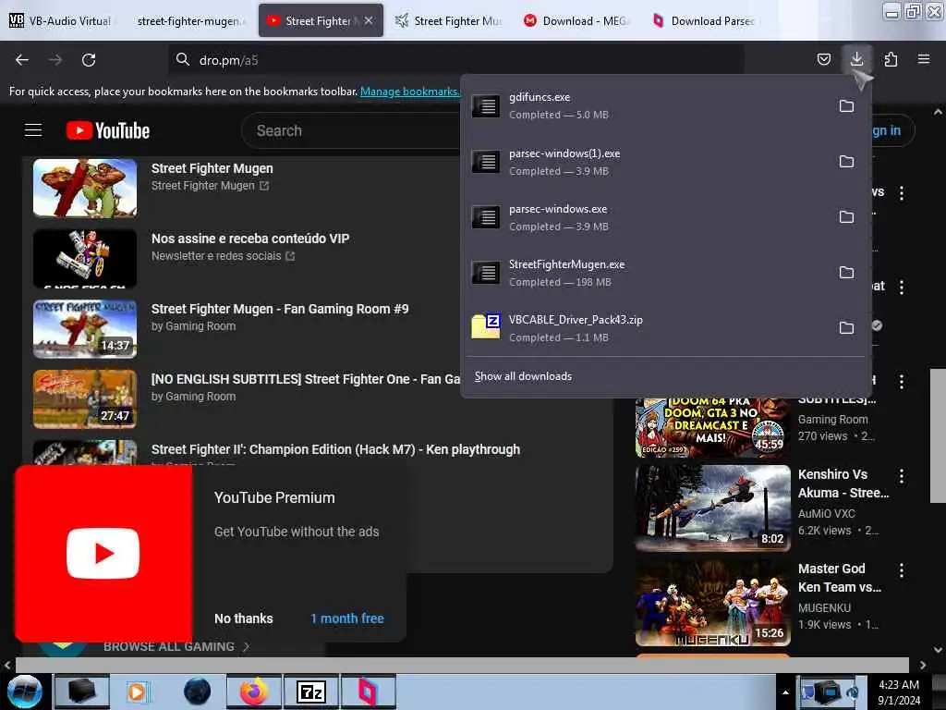This screenshot has height=710, width=946.
Task: Show VBCABLE_Driver_Pack43.zip in folder
Action: [x=846, y=328]
